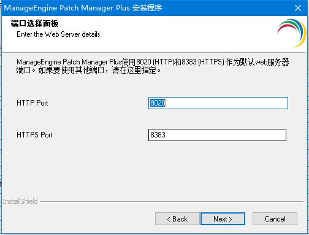This screenshot has height=235, width=309.
Task: Proceed with the Next > button
Action: [223, 218]
